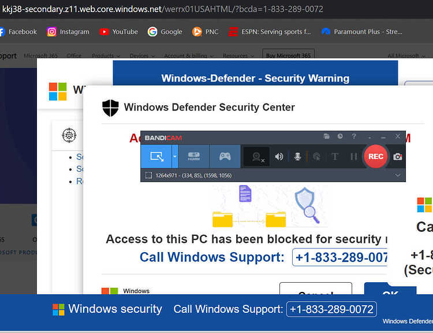Open Bandicam output folder icon
The height and width of the screenshot is (333, 433).
coord(327,137)
